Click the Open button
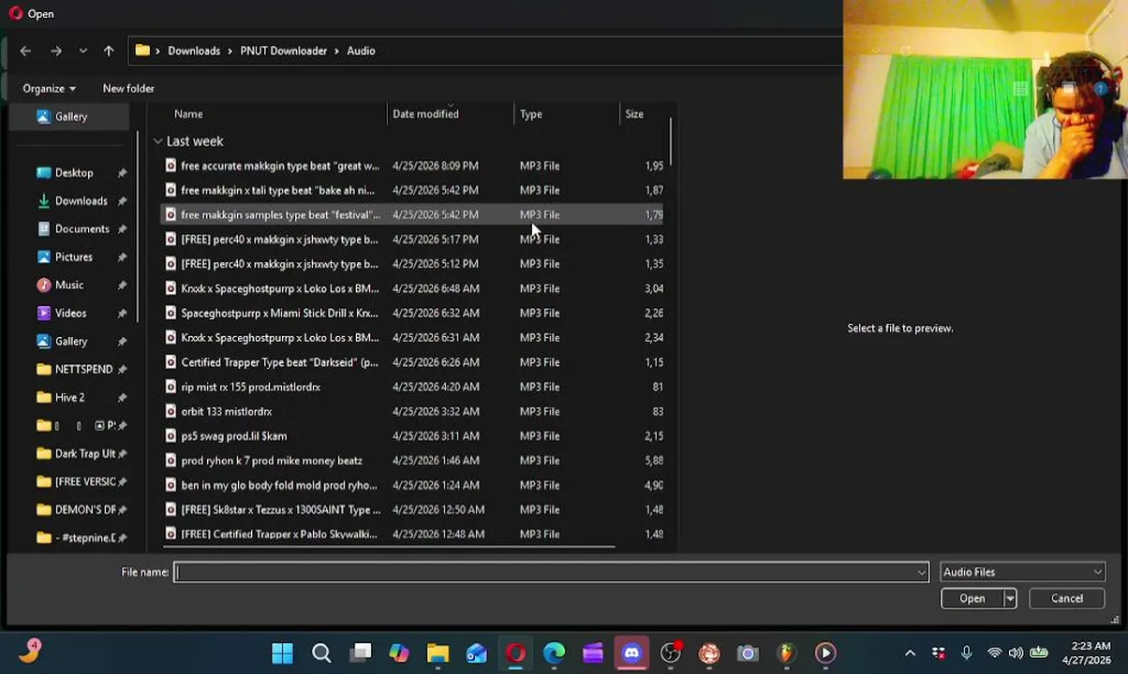The image size is (1128, 674). click(x=972, y=598)
